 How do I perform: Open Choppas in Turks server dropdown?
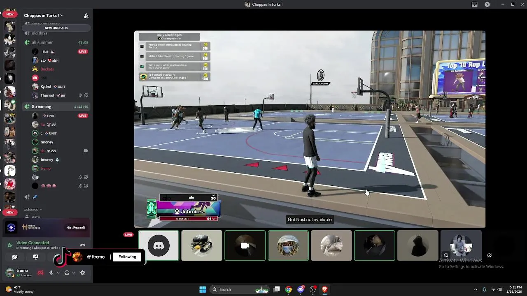coord(43,16)
